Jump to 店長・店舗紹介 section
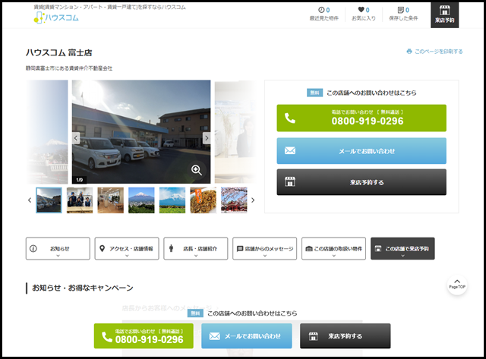 click(x=196, y=248)
